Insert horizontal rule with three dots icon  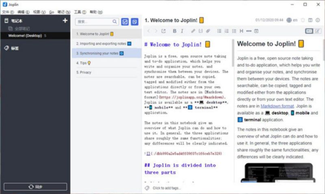tap(249, 31)
